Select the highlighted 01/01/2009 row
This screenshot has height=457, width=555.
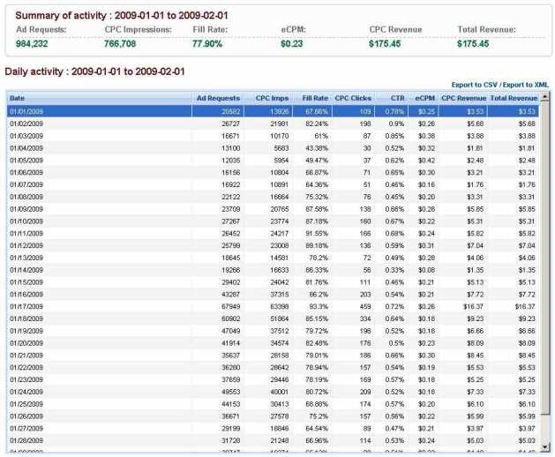(x=265, y=111)
